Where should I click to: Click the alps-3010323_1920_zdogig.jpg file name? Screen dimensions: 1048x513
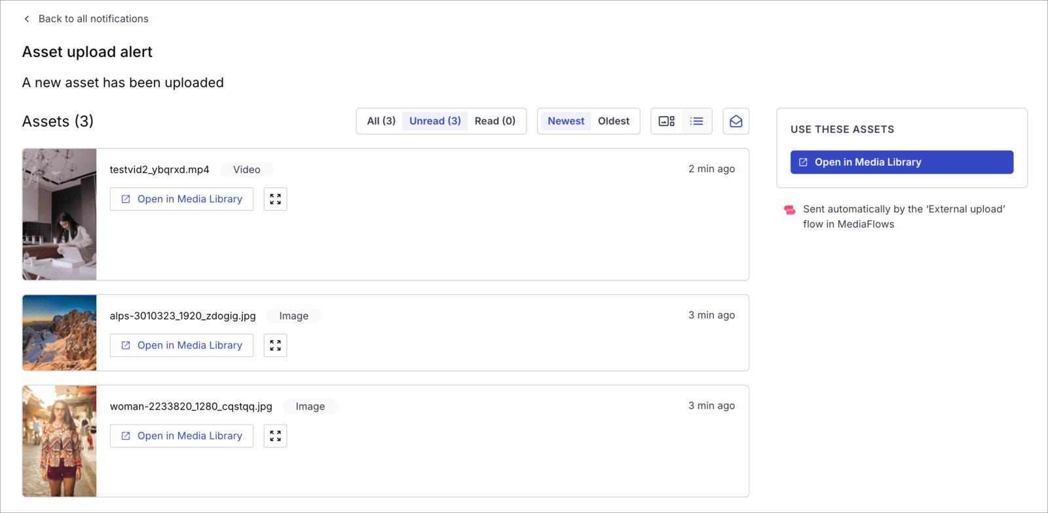click(x=183, y=316)
